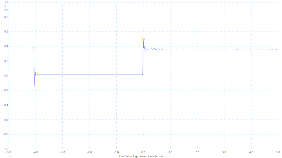Viewport: 282px width, 158px height.
Task: Click the 0,0 time axis label
Action: tap(143, 152)
